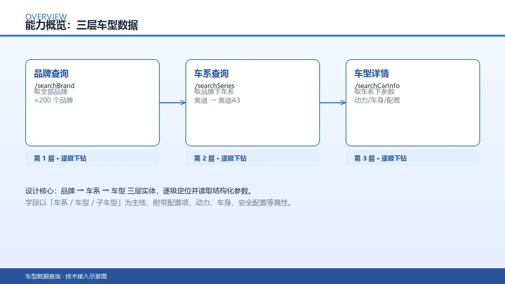Click the 动力/车身/配置 text
505x284 pixels.
pyautogui.click(x=377, y=100)
